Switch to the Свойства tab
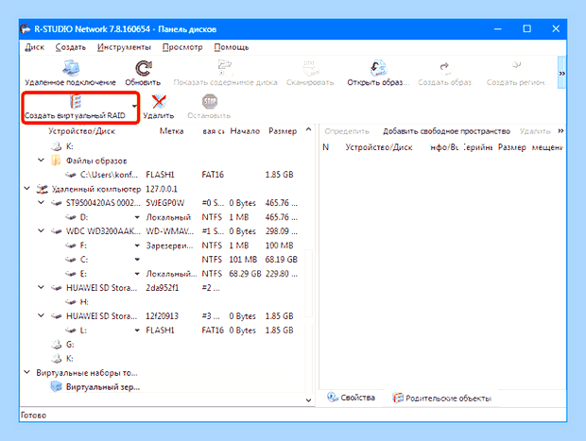Screen dimensions: 586x441 [x=351, y=398]
